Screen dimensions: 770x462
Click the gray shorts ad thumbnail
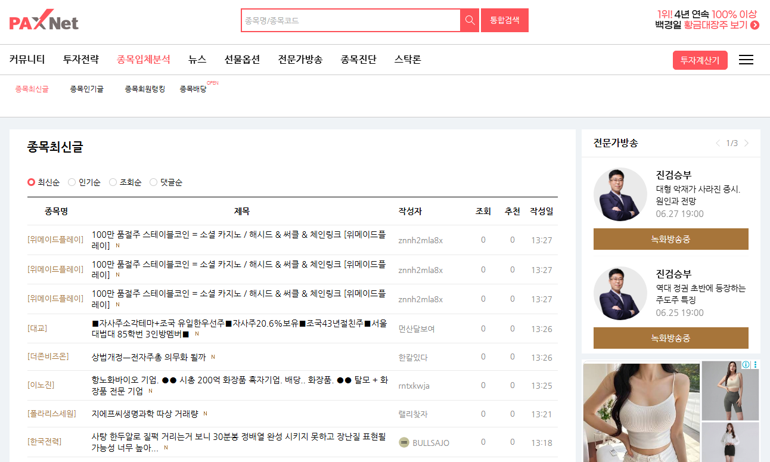pyautogui.click(x=730, y=390)
